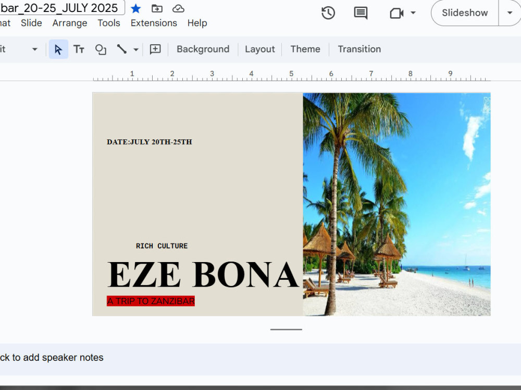Select the Shape tool
The width and height of the screenshot is (521, 390).
101,49
